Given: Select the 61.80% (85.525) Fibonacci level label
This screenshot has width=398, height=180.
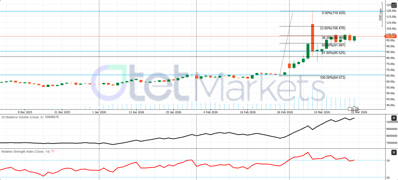Looking at the screenshot, I should tap(333, 53).
